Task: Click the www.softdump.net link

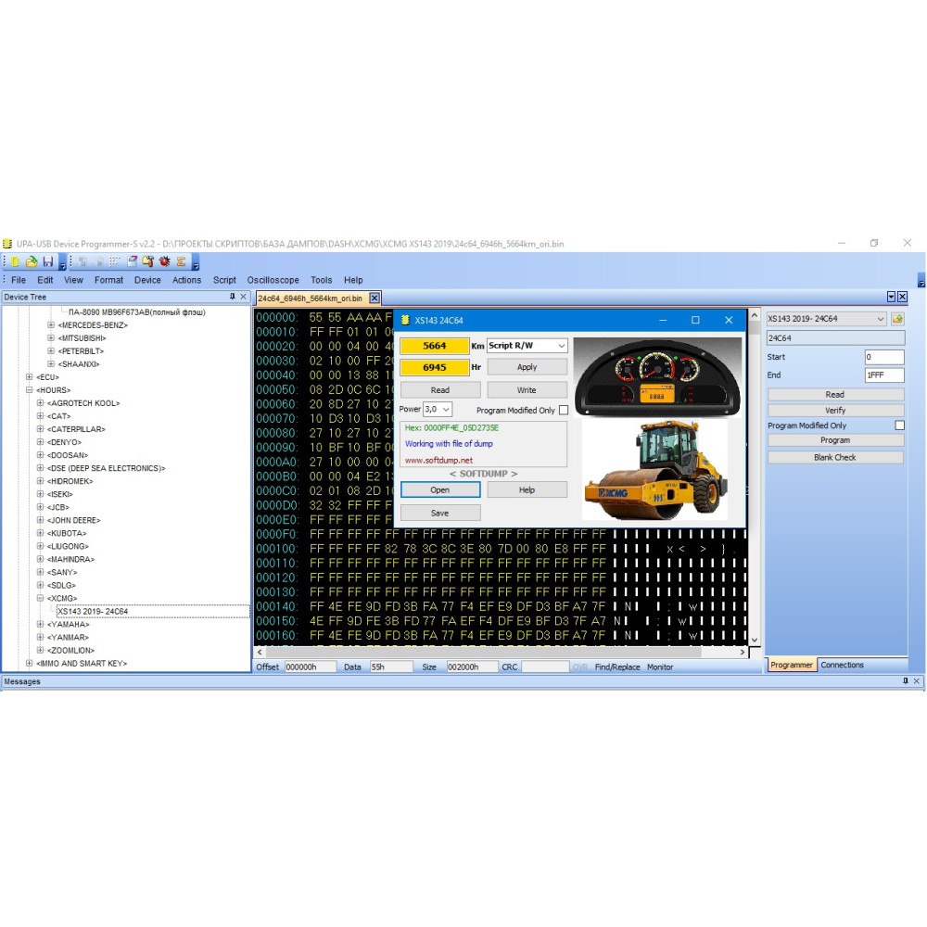Action: tap(438, 460)
